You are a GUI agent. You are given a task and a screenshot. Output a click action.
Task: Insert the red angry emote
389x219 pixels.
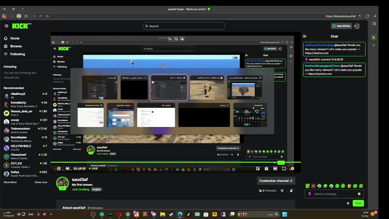pos(313,186)
